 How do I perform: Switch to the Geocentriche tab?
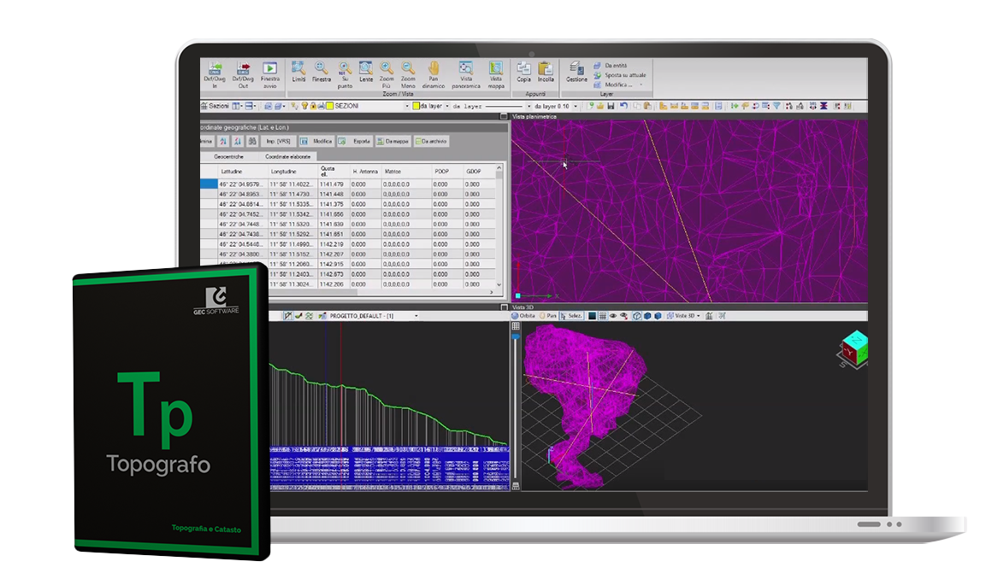click(228, 157)
